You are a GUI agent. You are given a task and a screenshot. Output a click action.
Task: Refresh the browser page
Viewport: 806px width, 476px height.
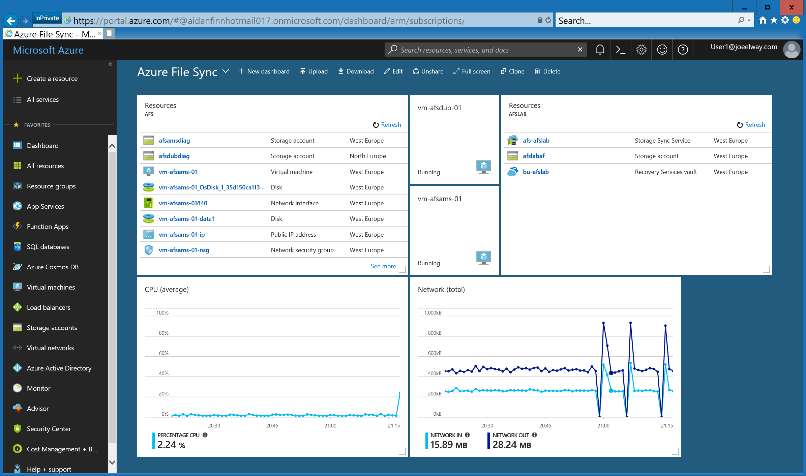click(548, 20)
